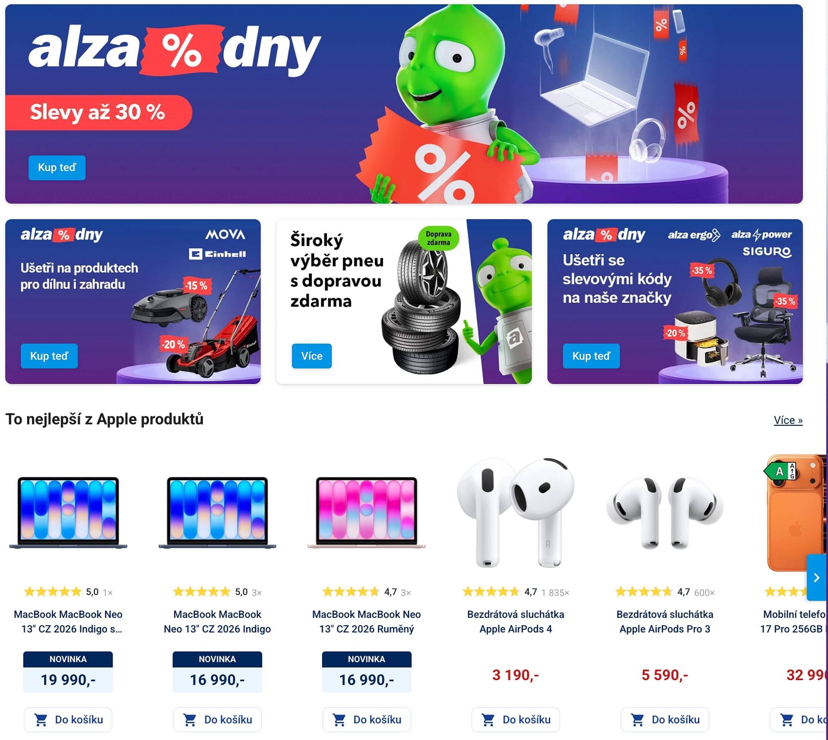The image size is (828, 740).
Task: Click the cart icon under AirPods Pro 3
Action: pyautogui.click(x=638, y=720)
